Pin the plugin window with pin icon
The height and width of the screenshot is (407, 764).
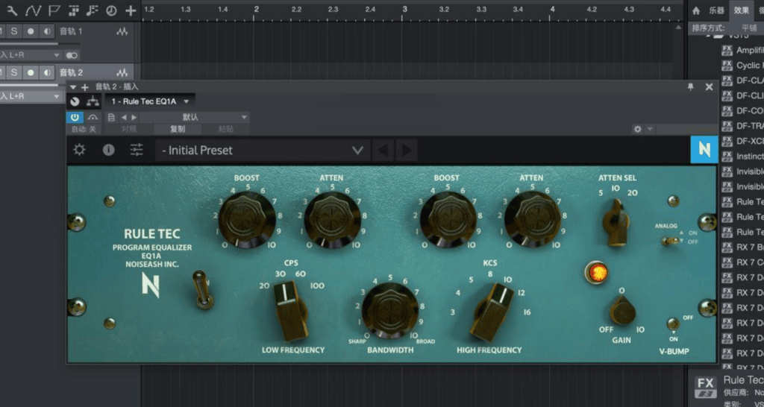click(690, 86)
